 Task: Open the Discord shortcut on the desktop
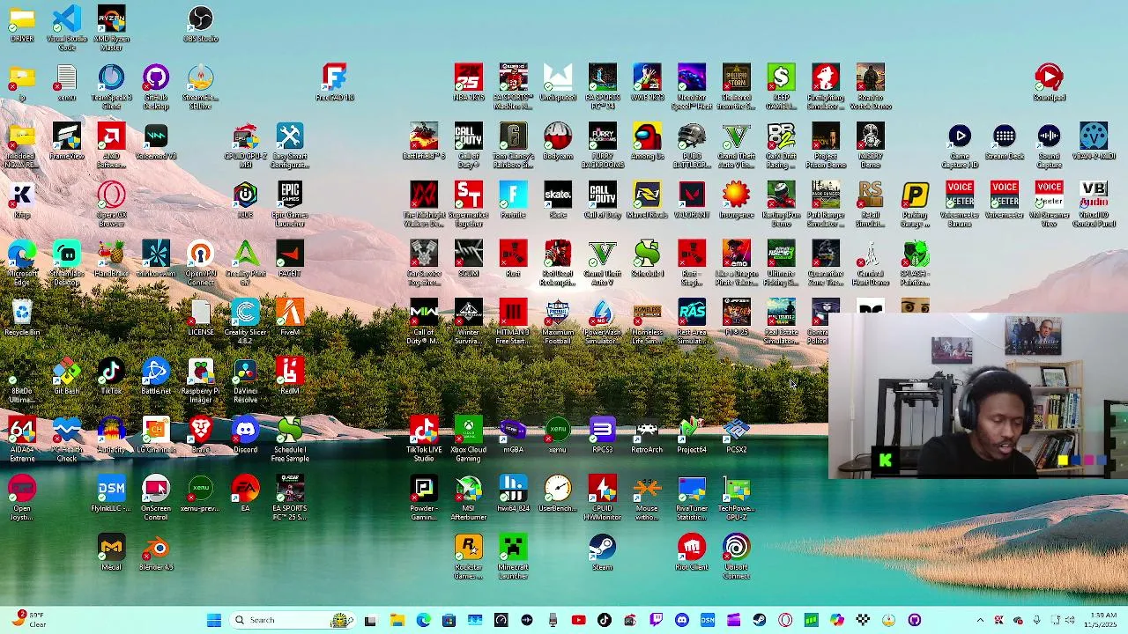coord(245,436)
